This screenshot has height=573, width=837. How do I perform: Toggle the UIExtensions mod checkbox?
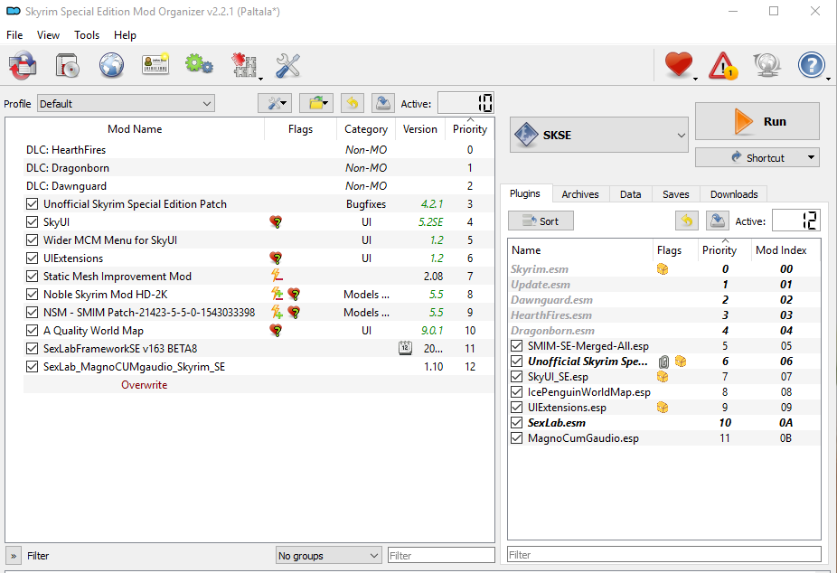pyautogui.click(x=32, y=258)
